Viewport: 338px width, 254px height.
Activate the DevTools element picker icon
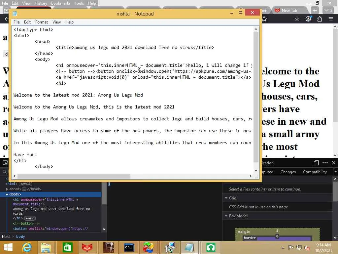coord(5,163)
